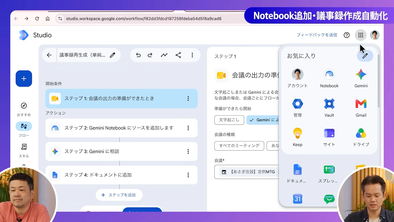Open Keep from the apps panel
The height and width of the screenshot is (222, 394).
click(297, 137)
